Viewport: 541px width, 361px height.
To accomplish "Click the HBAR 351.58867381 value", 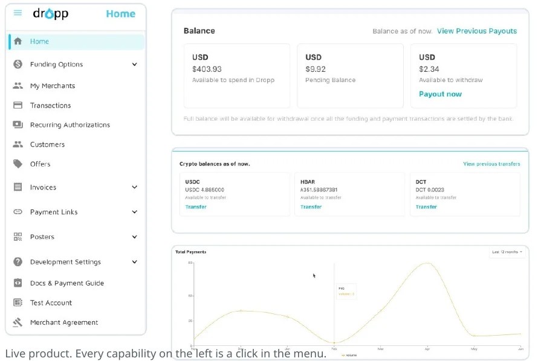I will point(319,190).
